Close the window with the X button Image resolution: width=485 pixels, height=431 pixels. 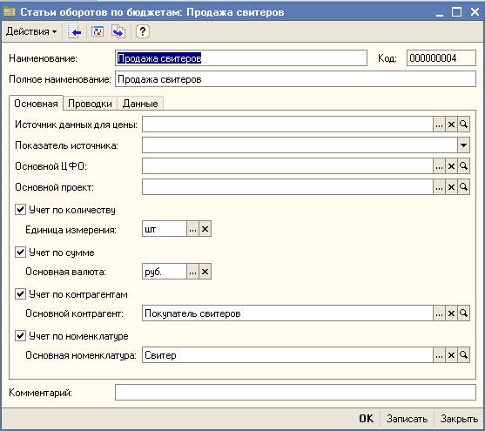475,12
